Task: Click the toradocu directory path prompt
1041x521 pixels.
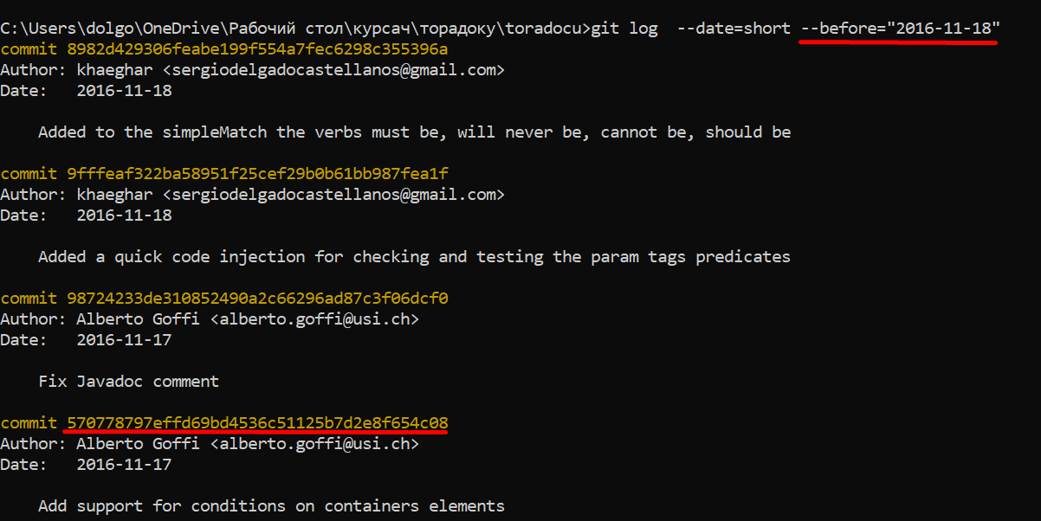Action: pos(295,29)
